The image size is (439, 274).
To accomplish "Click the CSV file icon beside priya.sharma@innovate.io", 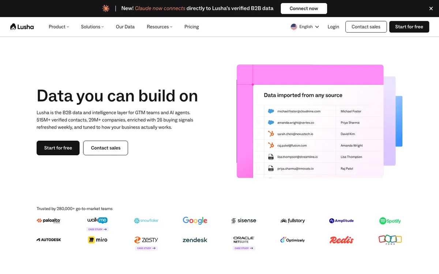I will (271, 168).
